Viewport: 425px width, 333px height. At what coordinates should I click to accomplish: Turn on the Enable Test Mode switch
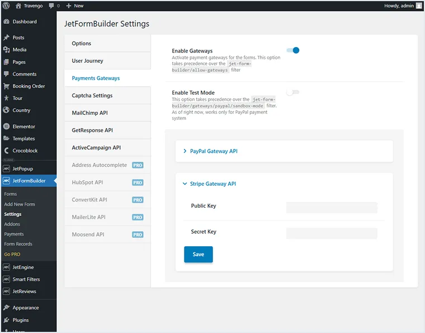point(292,92)
